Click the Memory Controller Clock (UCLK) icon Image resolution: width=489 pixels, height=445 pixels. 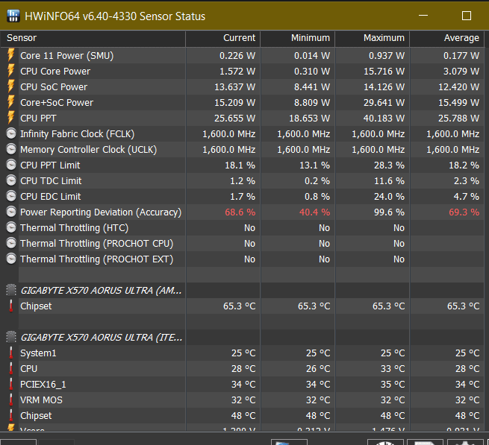(x=11, y=149)
